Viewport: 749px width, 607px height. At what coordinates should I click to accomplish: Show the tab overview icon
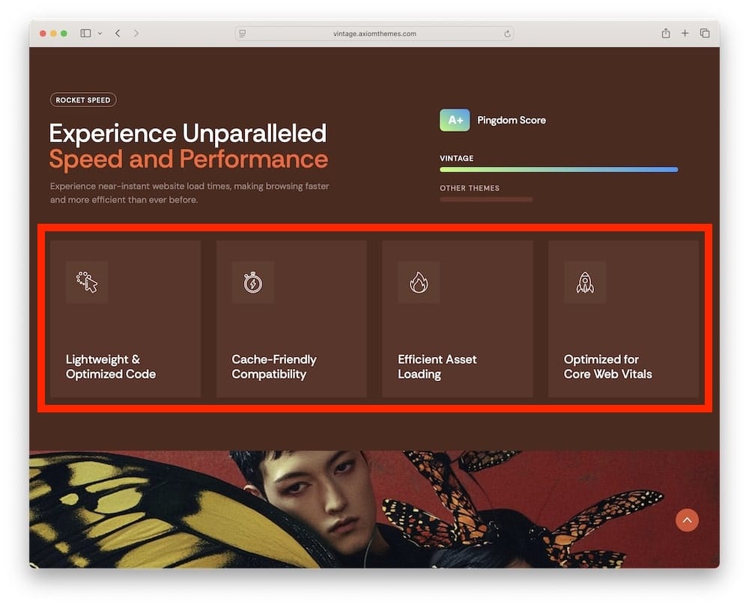pos(705,33)
